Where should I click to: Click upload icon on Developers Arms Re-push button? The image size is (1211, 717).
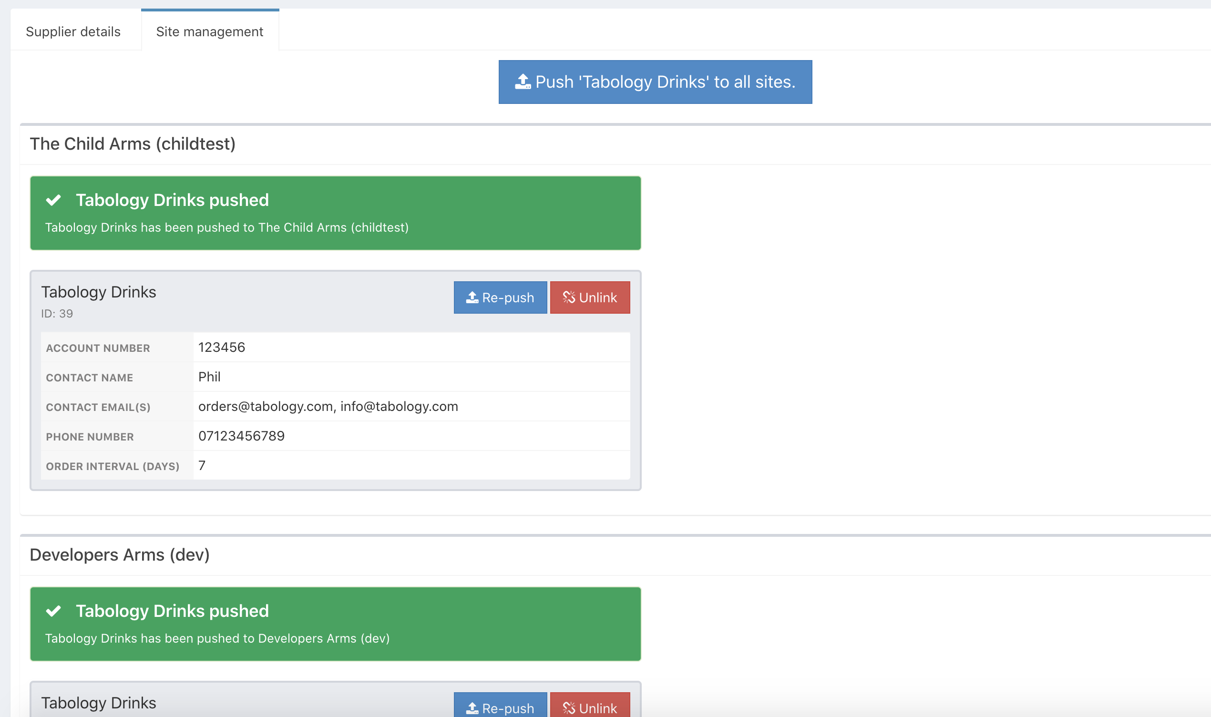[472, 708]
